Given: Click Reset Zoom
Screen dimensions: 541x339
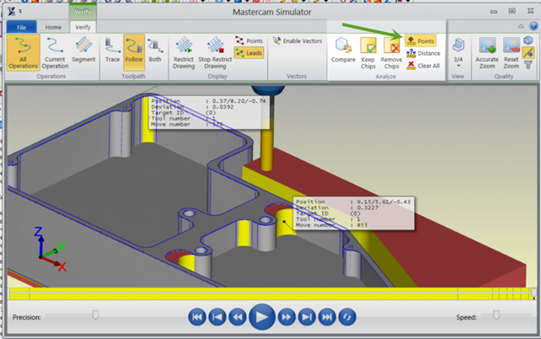Looking at the screenshot, I should [511, 52].
